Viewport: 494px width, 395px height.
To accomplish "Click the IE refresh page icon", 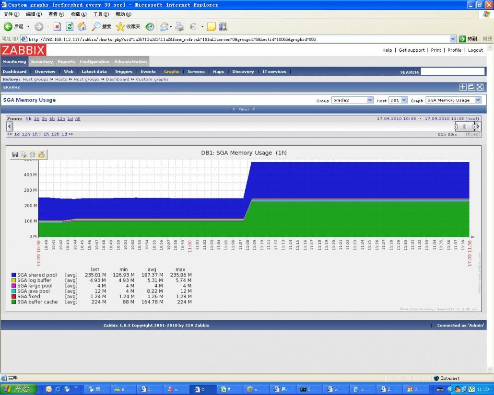I will pos(70,27).
